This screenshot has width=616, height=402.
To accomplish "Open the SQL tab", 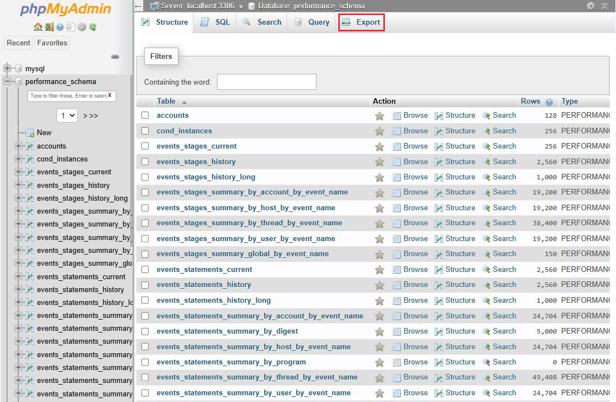I will [x=215, y=22].
